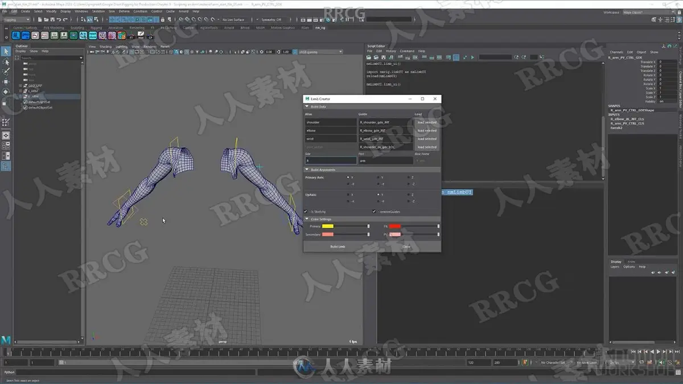The width and height of the screenshot is (683, 384).
Task: Open Script Editor History menu
Action: [391, 51]
